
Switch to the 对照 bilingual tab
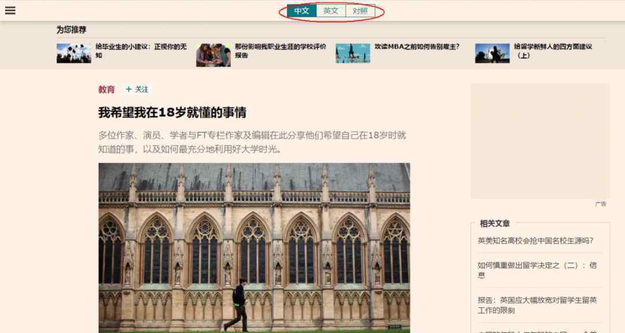pos(360,11)
